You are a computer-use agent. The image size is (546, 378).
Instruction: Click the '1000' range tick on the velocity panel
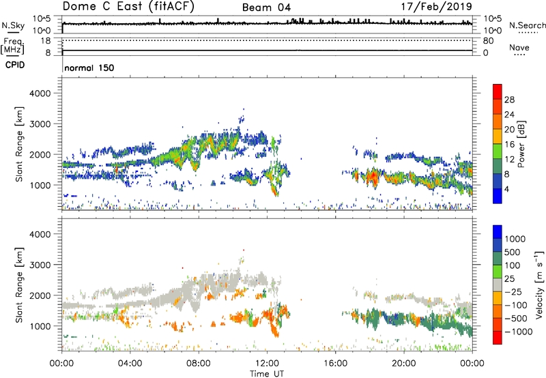40,326
